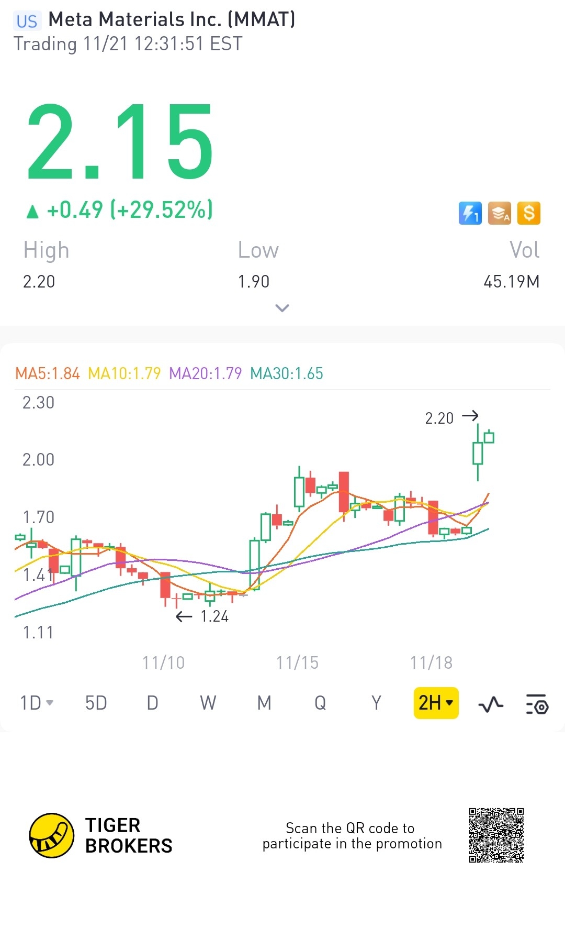Expand more quote details chevron
Viewport: 565px width, 939px height.
[282, 308]
